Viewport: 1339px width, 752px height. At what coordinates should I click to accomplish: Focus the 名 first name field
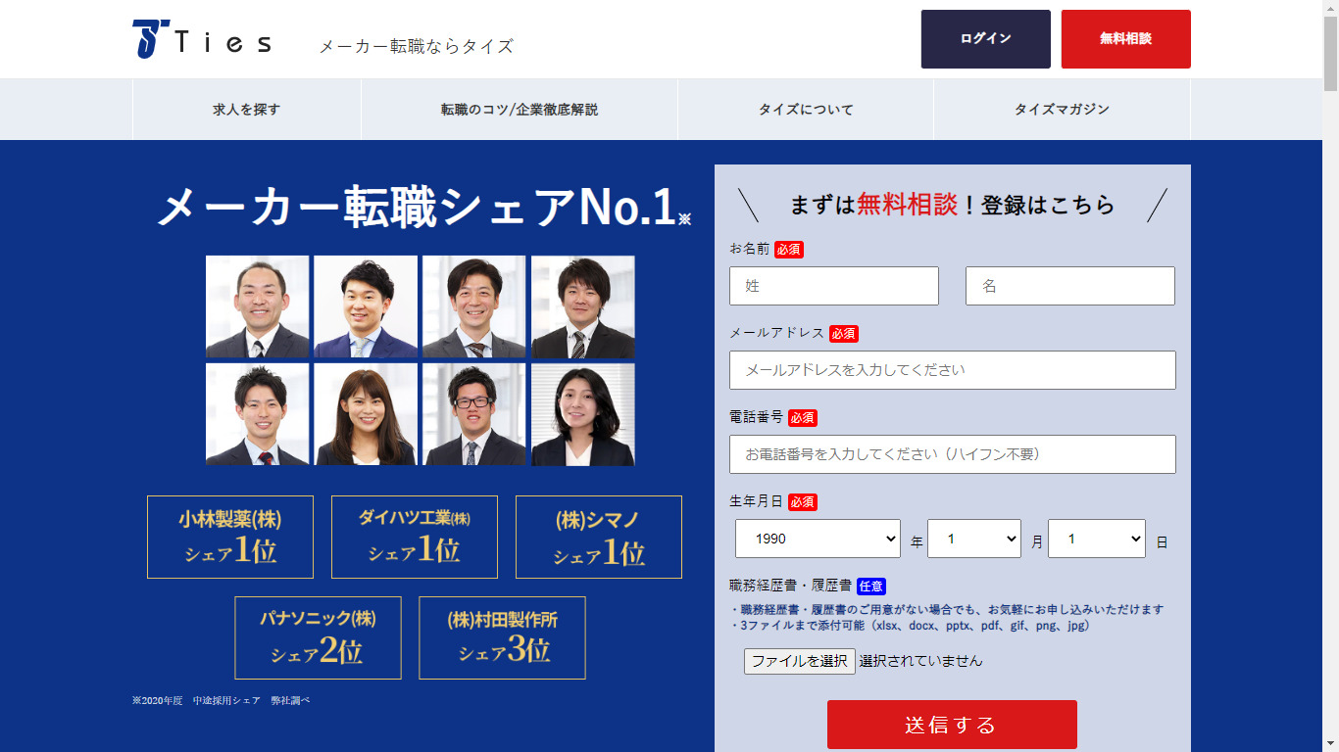(x=1070, y=286)
